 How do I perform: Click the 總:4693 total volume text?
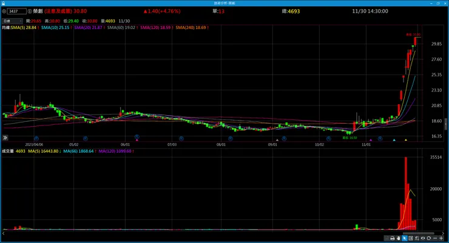(291, 11)
